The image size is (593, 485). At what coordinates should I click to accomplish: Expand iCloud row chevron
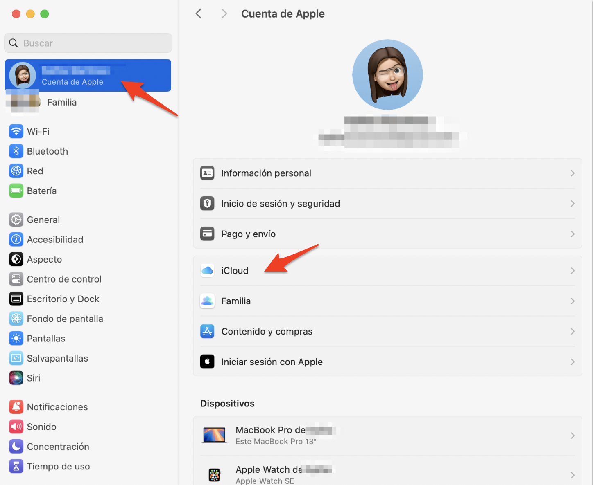573,270
